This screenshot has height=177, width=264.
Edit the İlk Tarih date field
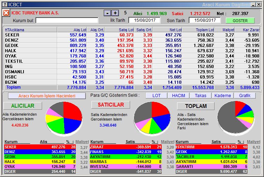pos(144,20)
